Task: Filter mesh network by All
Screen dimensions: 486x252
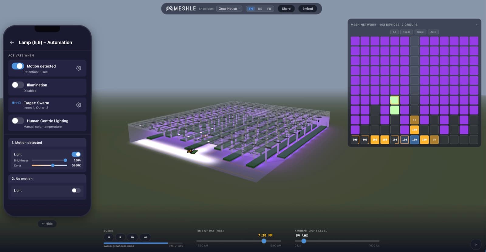Action: [394, 32]
